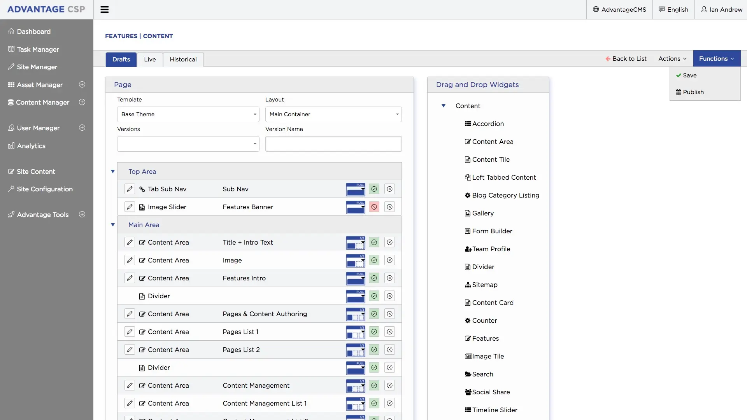Select Asset Manager in the left sidebar
Viewport: 747px width, 420px height.
[40, 85]
